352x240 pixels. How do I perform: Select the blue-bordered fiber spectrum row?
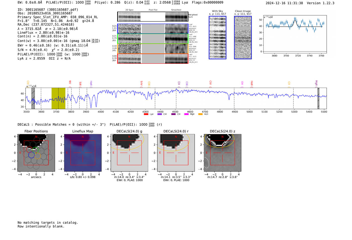pyautogui.click(x=153, y=29)
